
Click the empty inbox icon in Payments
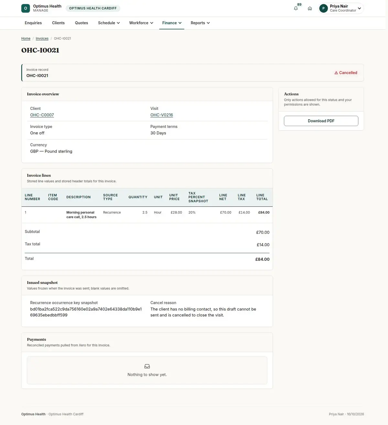pyautogui.click(x=147, y=366)
